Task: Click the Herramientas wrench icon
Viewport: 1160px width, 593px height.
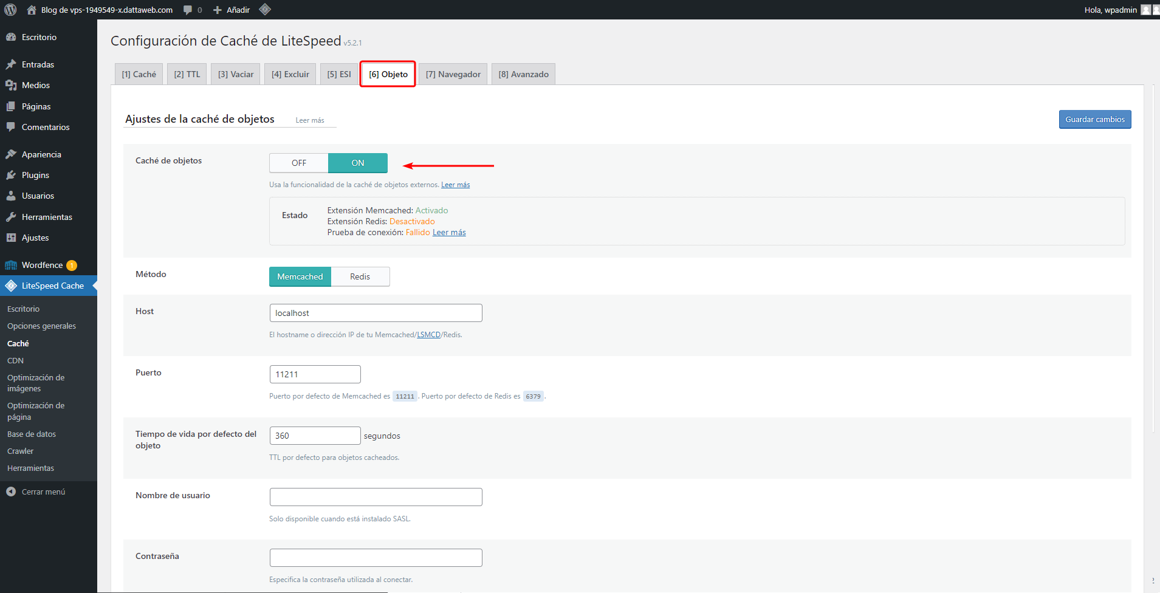Action: coord(11,217)
